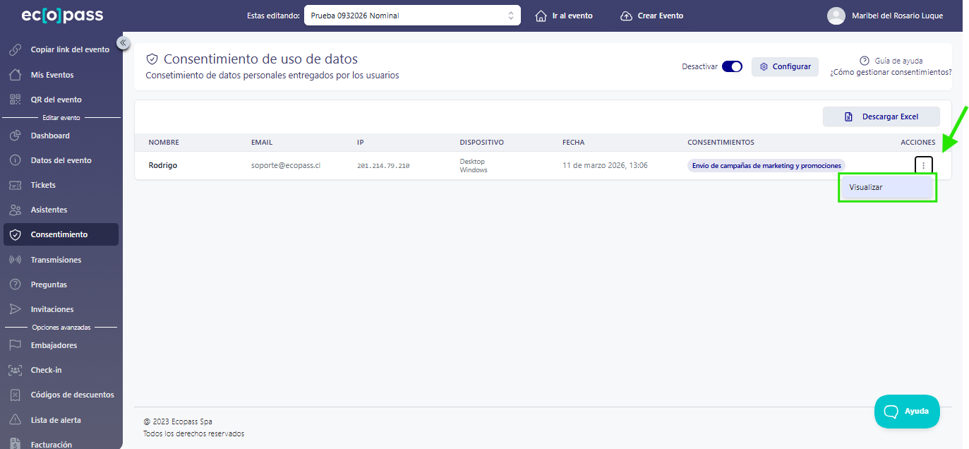Open Mis Eventos in sidebar

point(52,75)
